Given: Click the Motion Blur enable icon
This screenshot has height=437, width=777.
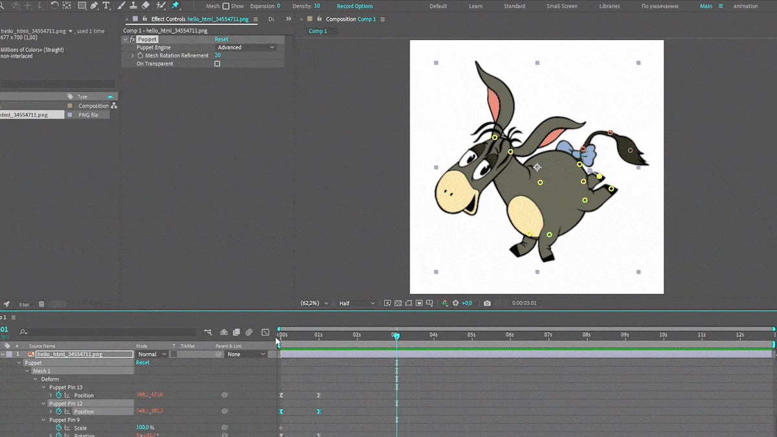Looking at the screenshot, I should click(249, 332).
